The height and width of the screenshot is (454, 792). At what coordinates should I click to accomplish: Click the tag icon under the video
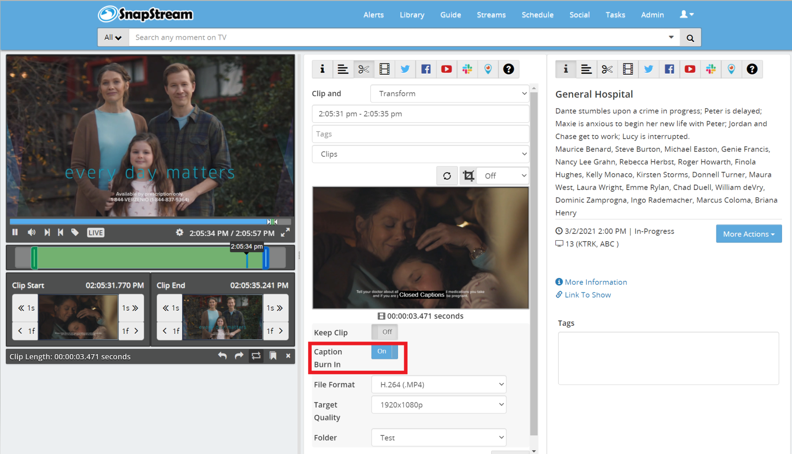click(x=75, y=233)
